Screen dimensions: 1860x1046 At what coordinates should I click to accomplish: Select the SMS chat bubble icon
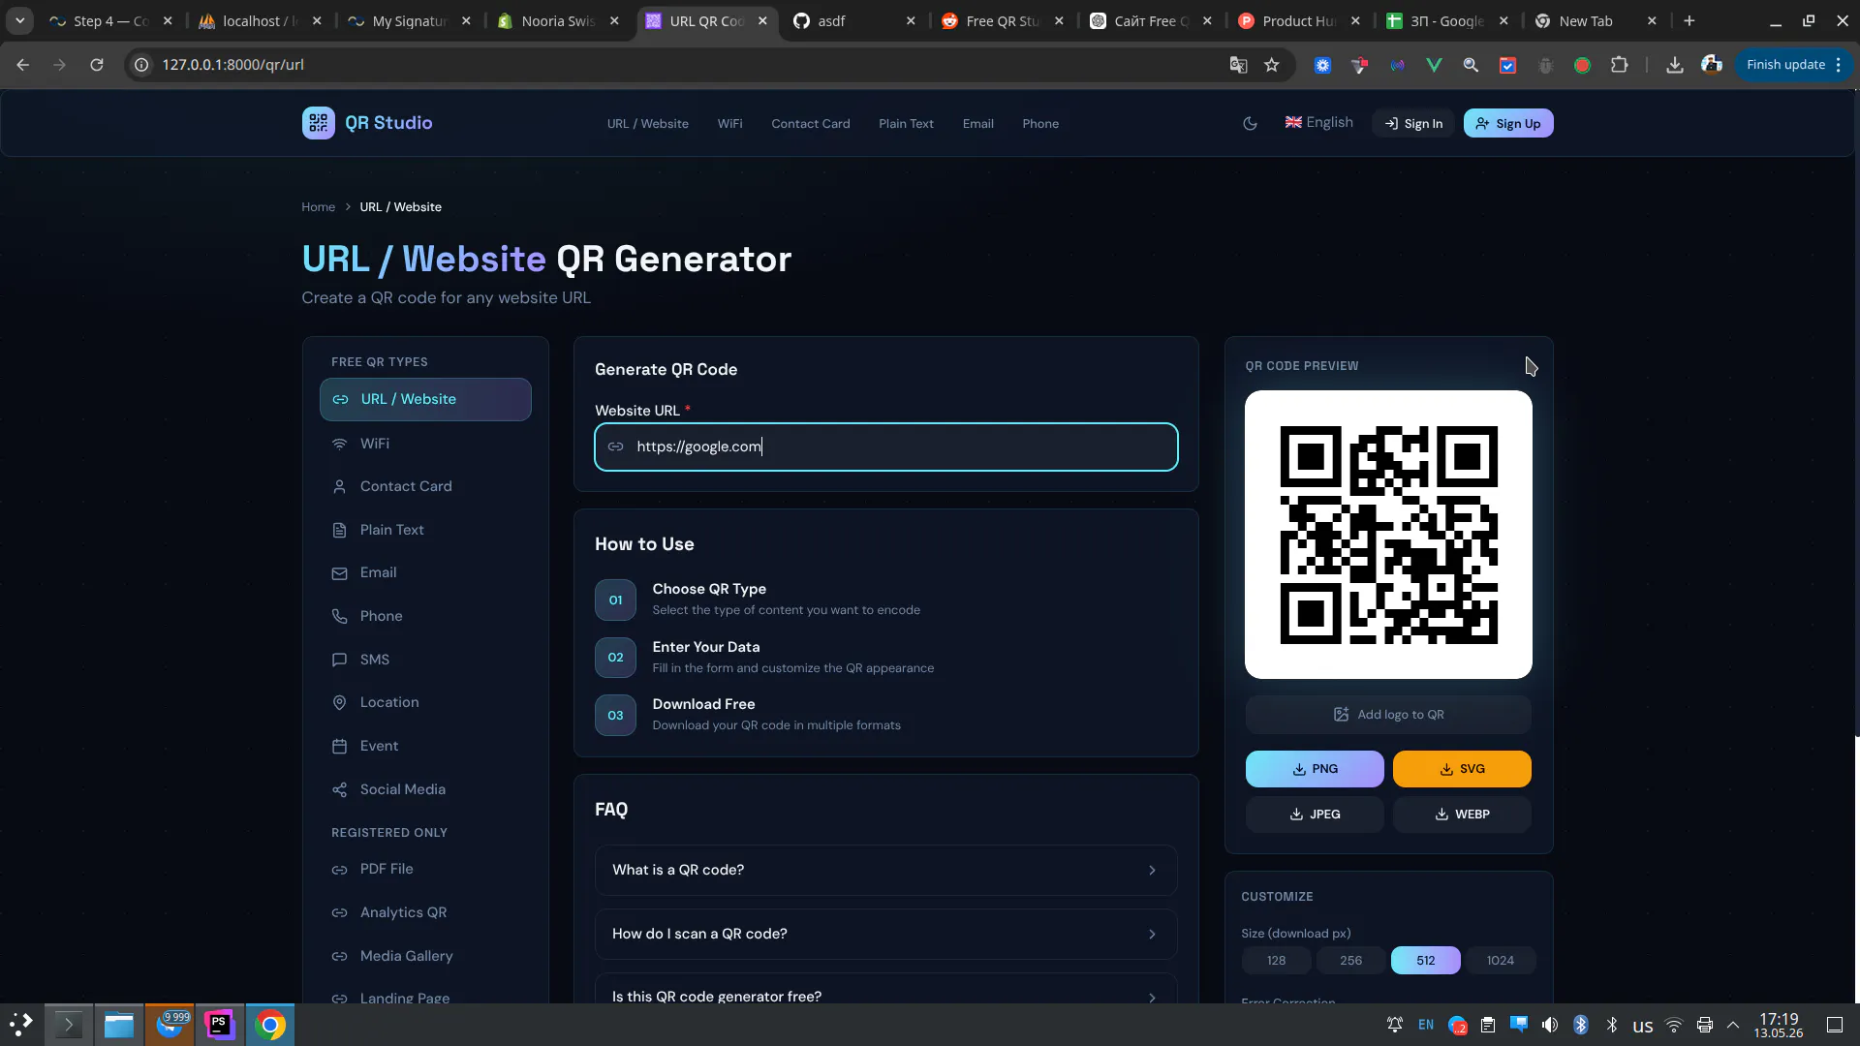tap(339, 660)
